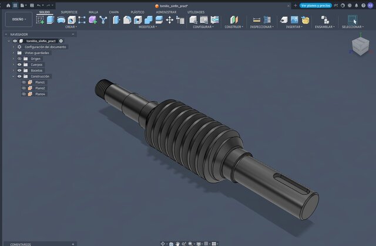Activate the Move/Copy arrows tool

point(170,20)
